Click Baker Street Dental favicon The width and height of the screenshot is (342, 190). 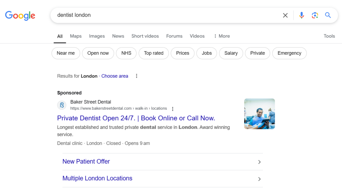pyautogui.click(x=62, y=105)
